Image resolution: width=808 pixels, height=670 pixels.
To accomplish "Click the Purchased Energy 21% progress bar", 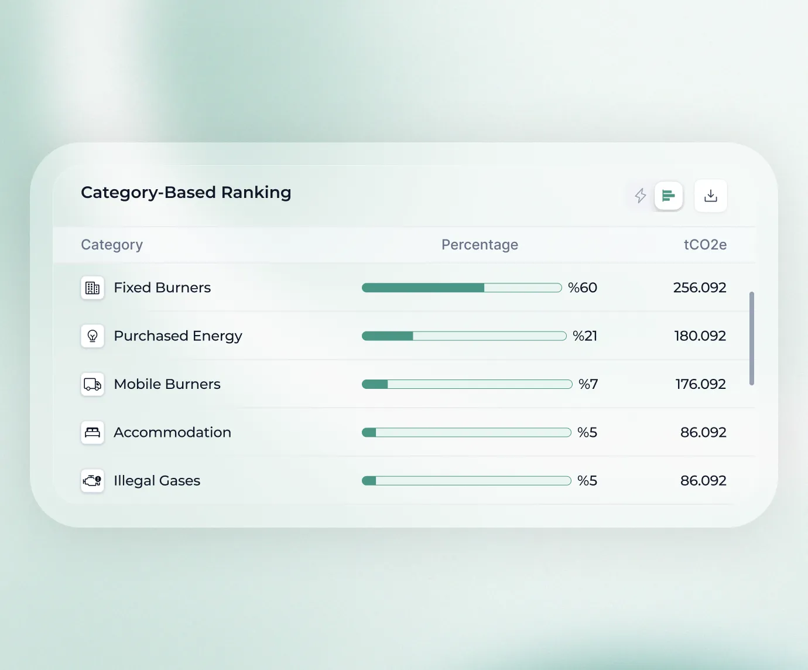I will coord(464,336).
